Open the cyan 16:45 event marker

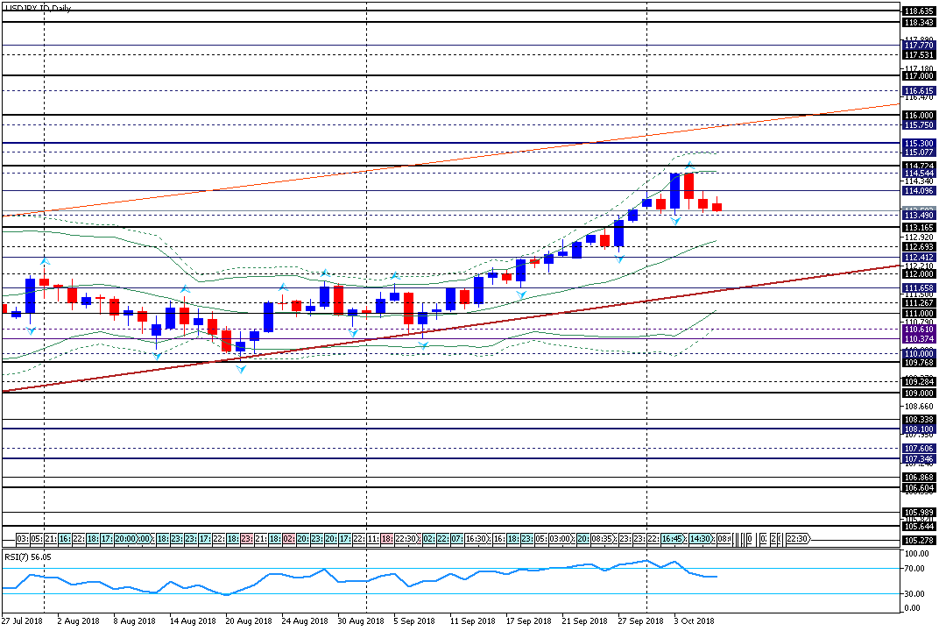pyautogui.click(x=672, y=539)
